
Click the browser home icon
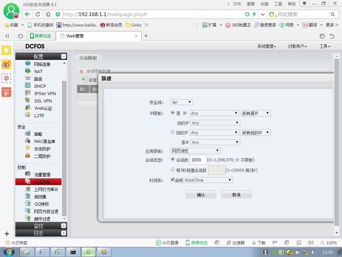[x=48, y=14]
